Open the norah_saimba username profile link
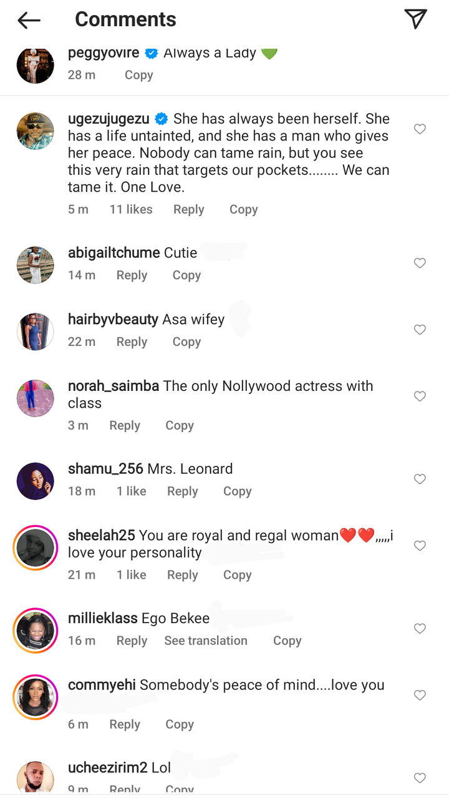Screen dimensions: 449x798 (x=113, y=387)
